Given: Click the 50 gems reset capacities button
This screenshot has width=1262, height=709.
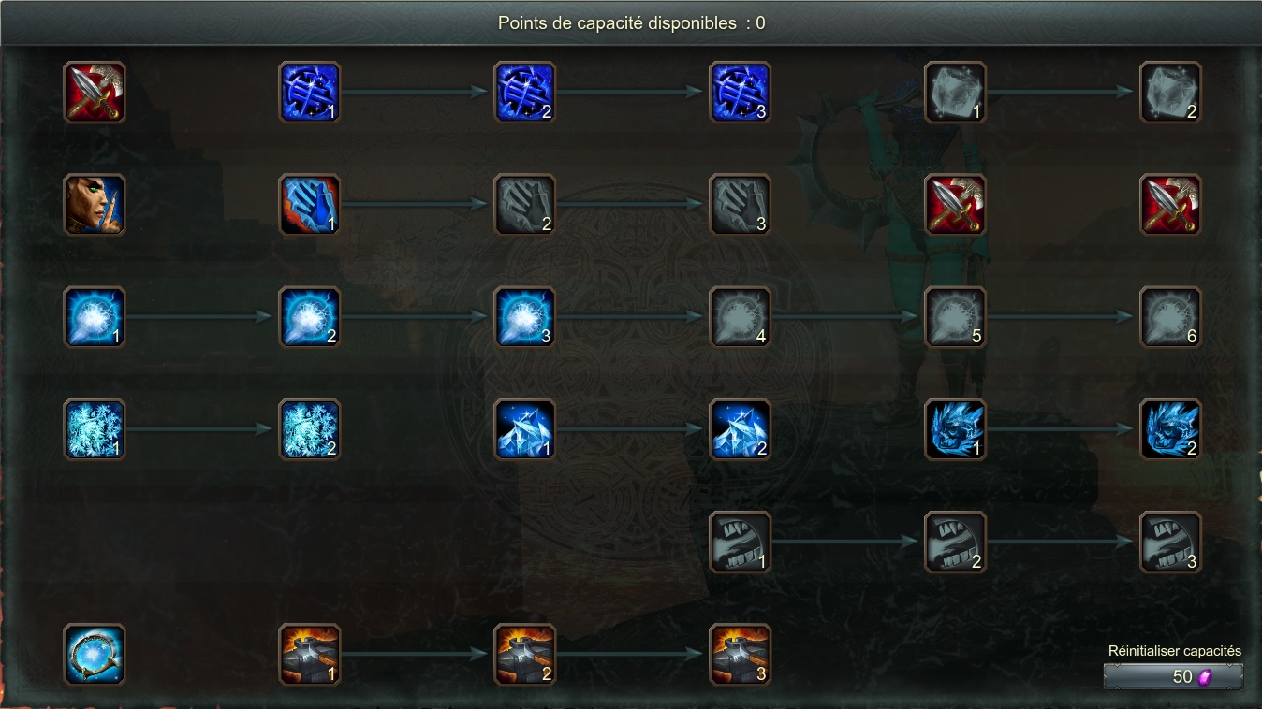Looking at the screenshot, I should (1174, 676).
